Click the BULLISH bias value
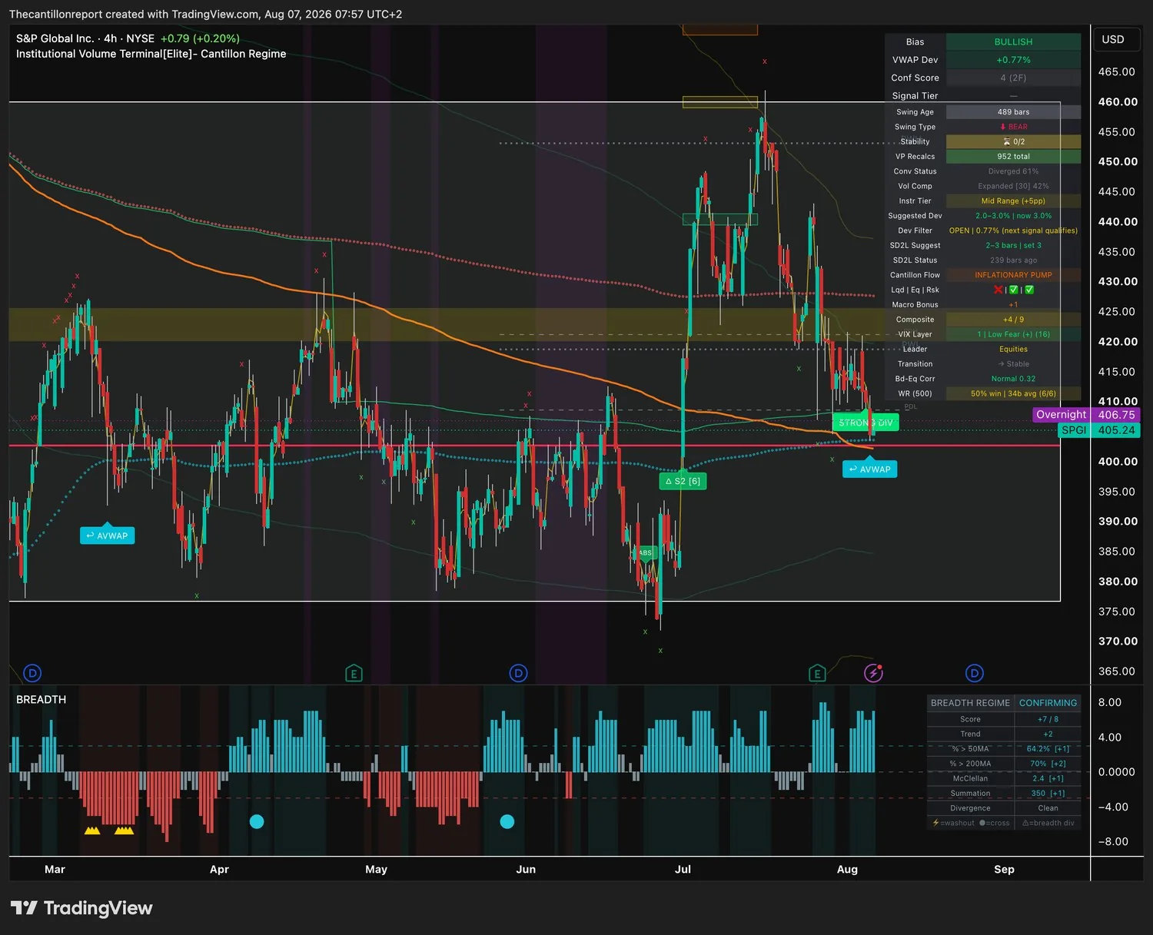 click(x=1013, y=41)
